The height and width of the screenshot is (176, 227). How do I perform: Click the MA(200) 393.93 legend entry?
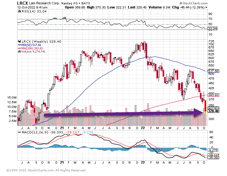click(x=30, y=48)
